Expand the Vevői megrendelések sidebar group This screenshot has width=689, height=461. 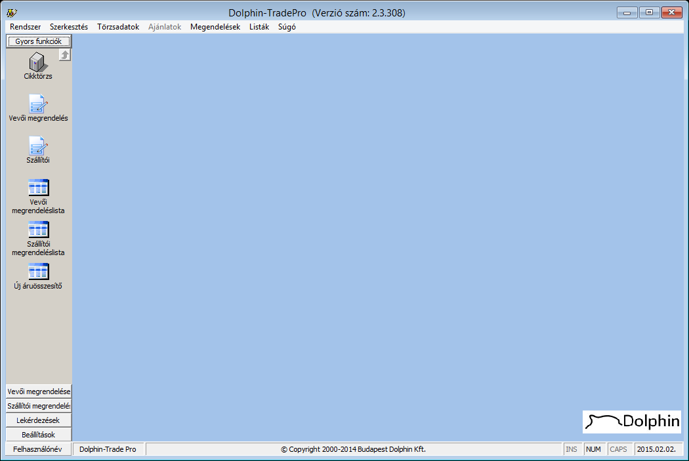tap(39, 391)
